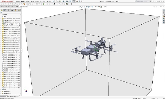The image size is (165, 99).
Task: Click Zoom to Area magnifier icon
Action: (82, 7)
